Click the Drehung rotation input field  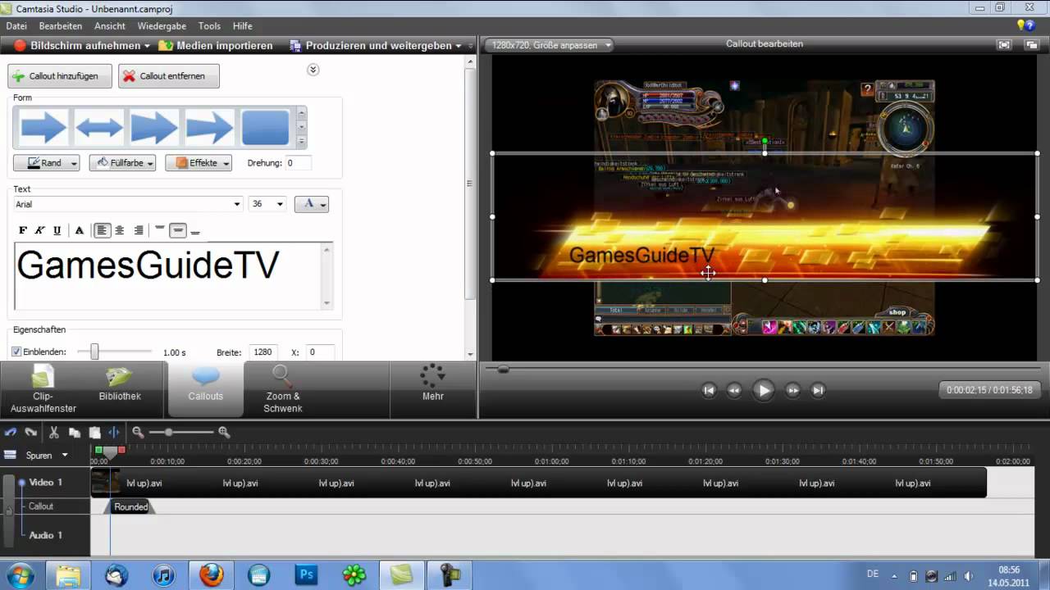(299, 163)
